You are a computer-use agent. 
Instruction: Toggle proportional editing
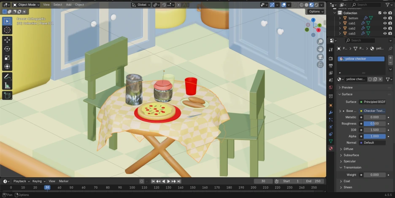tap(179, 5)
